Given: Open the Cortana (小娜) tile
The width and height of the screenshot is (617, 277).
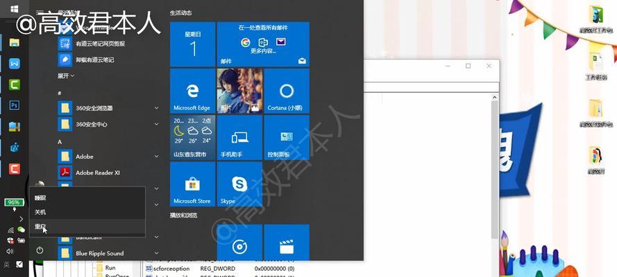Looking at the screenshot, I should pyautogui.click(x=287, y=91).
